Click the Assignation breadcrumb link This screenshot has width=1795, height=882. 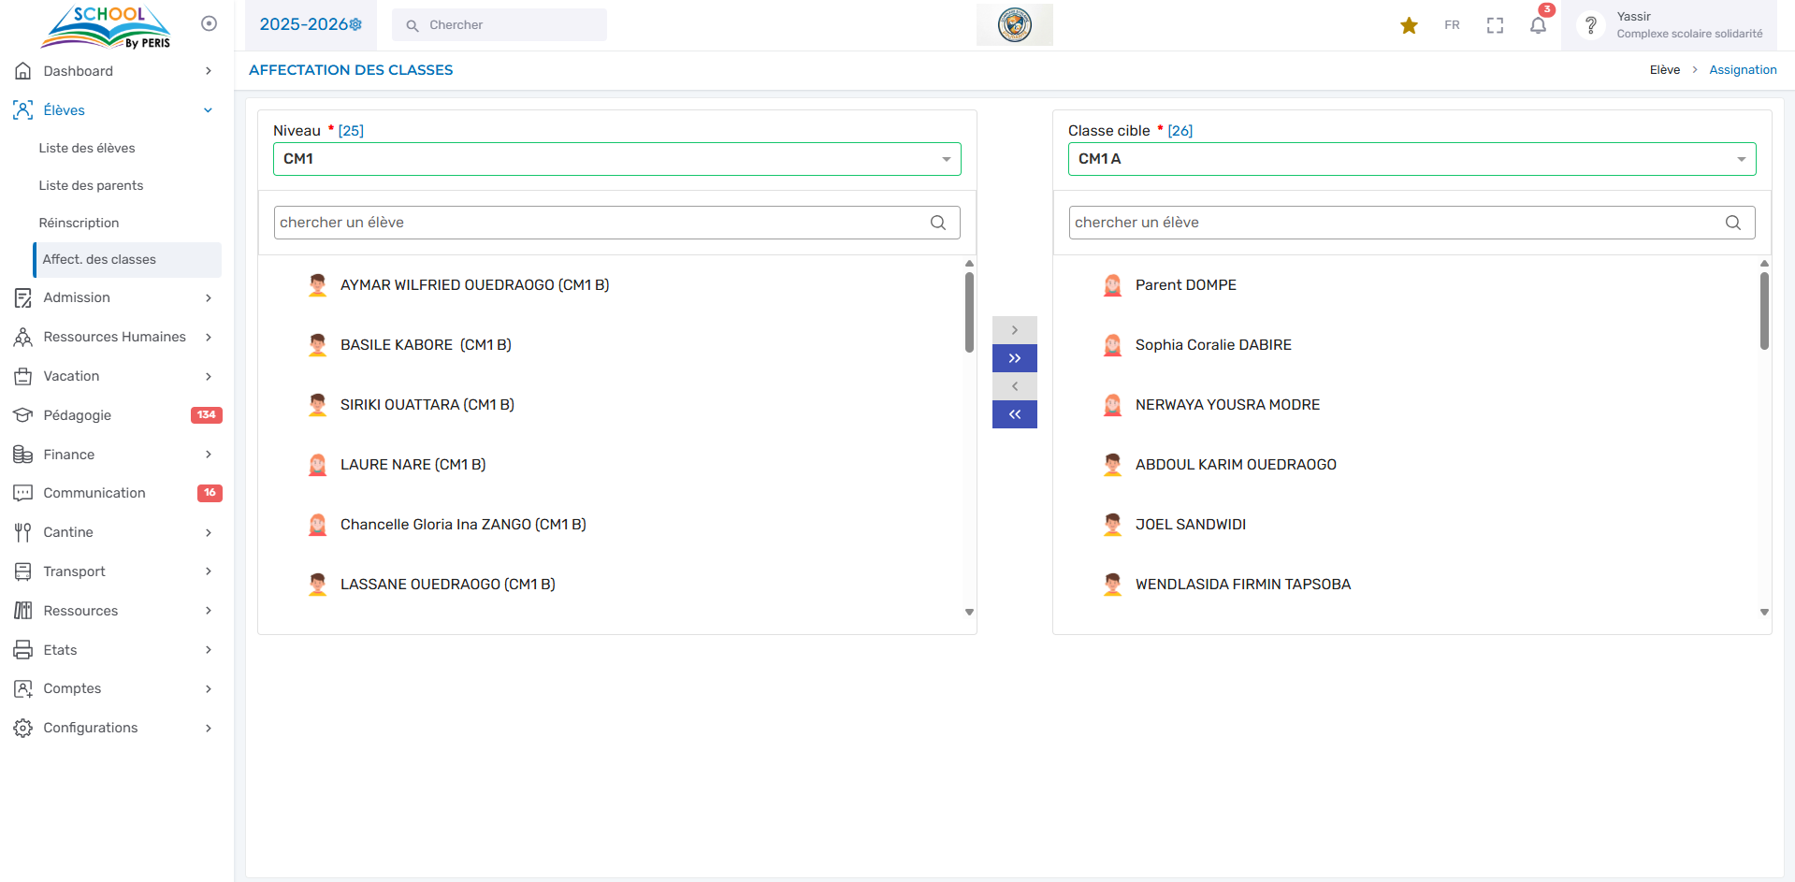coord(1742,70)
